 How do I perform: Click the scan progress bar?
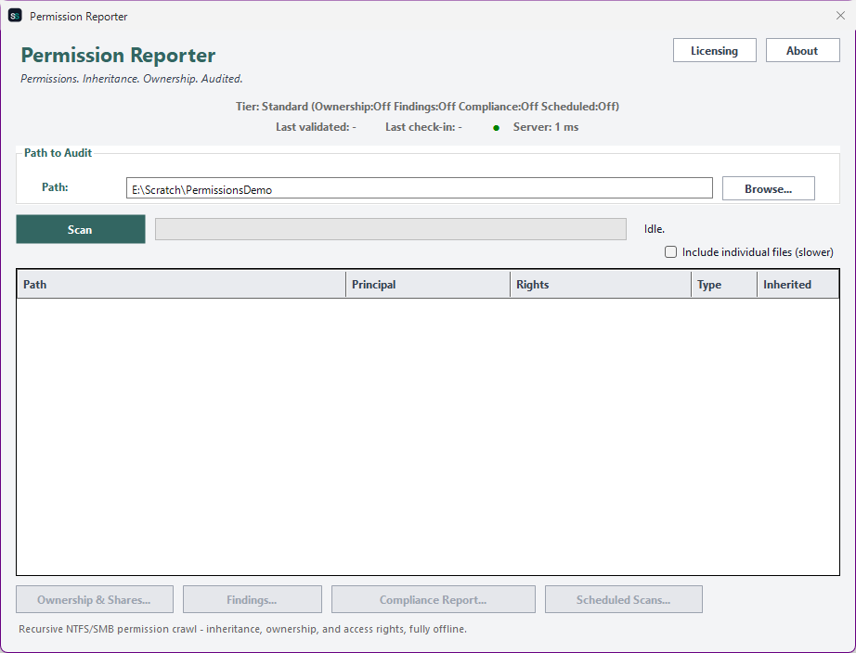pyautogui.click(x=390, y=229)
